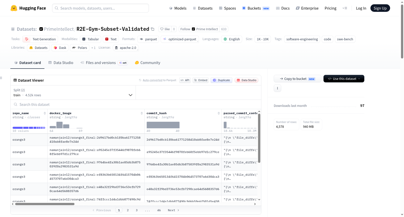Click the Hugging Face logo icon

click(x=14, y=8)
